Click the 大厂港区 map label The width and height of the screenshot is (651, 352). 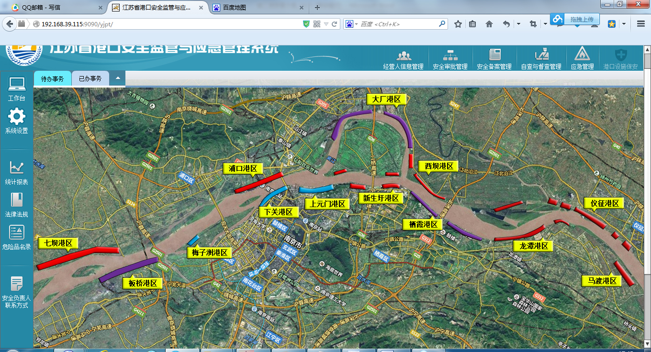click(386, 99)
